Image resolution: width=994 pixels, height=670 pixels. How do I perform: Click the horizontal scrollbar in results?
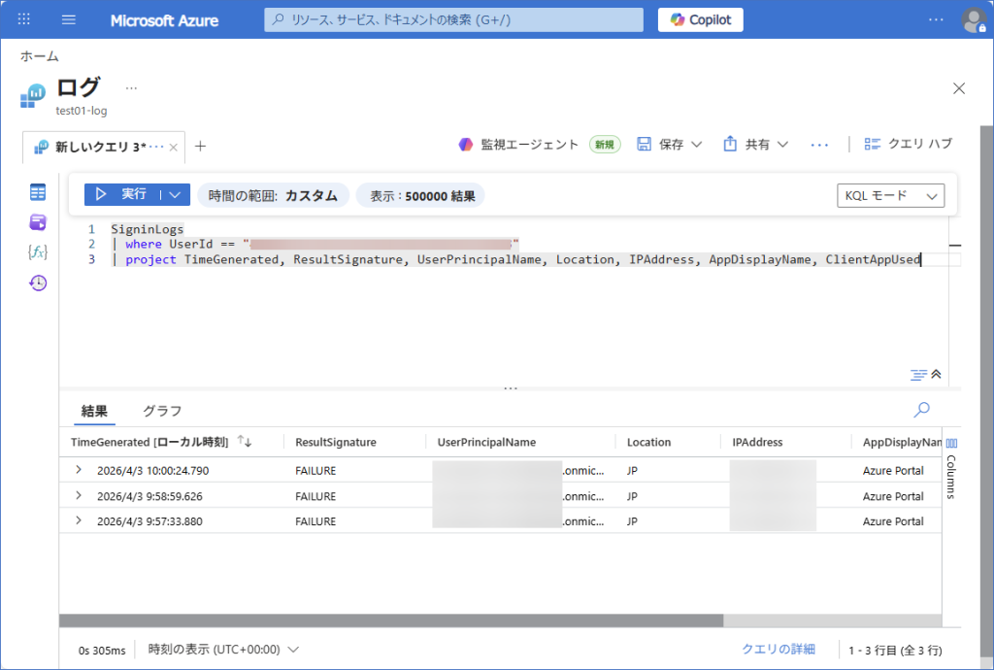tap(390, 620)
